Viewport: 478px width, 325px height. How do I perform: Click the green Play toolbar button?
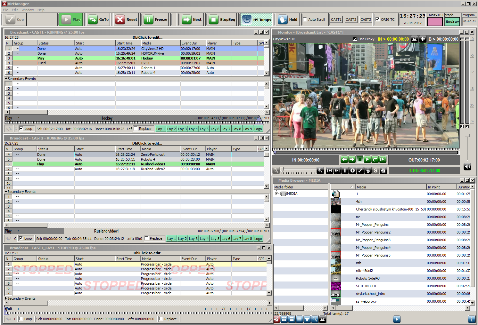tap(71, 20)
